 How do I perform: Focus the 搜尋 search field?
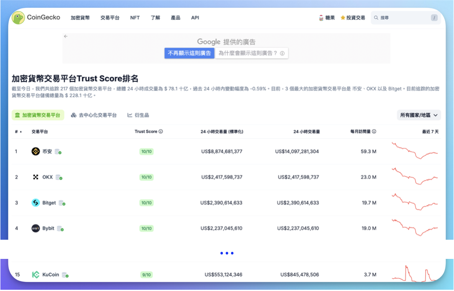406,18
